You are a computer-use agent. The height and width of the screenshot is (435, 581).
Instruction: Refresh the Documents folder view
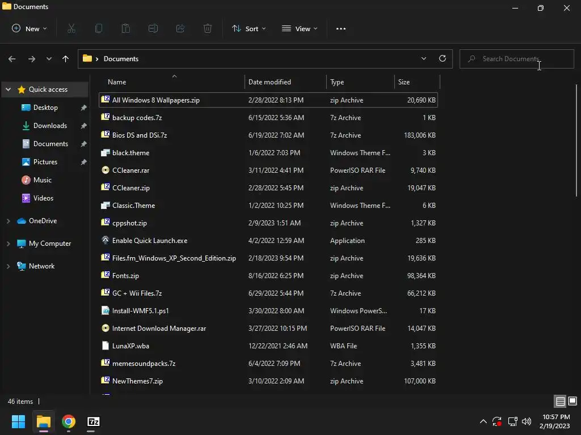pyautogui.click(x=443, y=58)
